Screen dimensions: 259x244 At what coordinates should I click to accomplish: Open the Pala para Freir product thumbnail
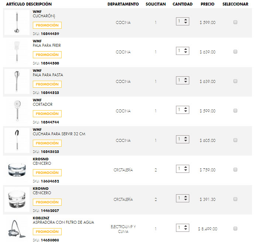point(17,52)
